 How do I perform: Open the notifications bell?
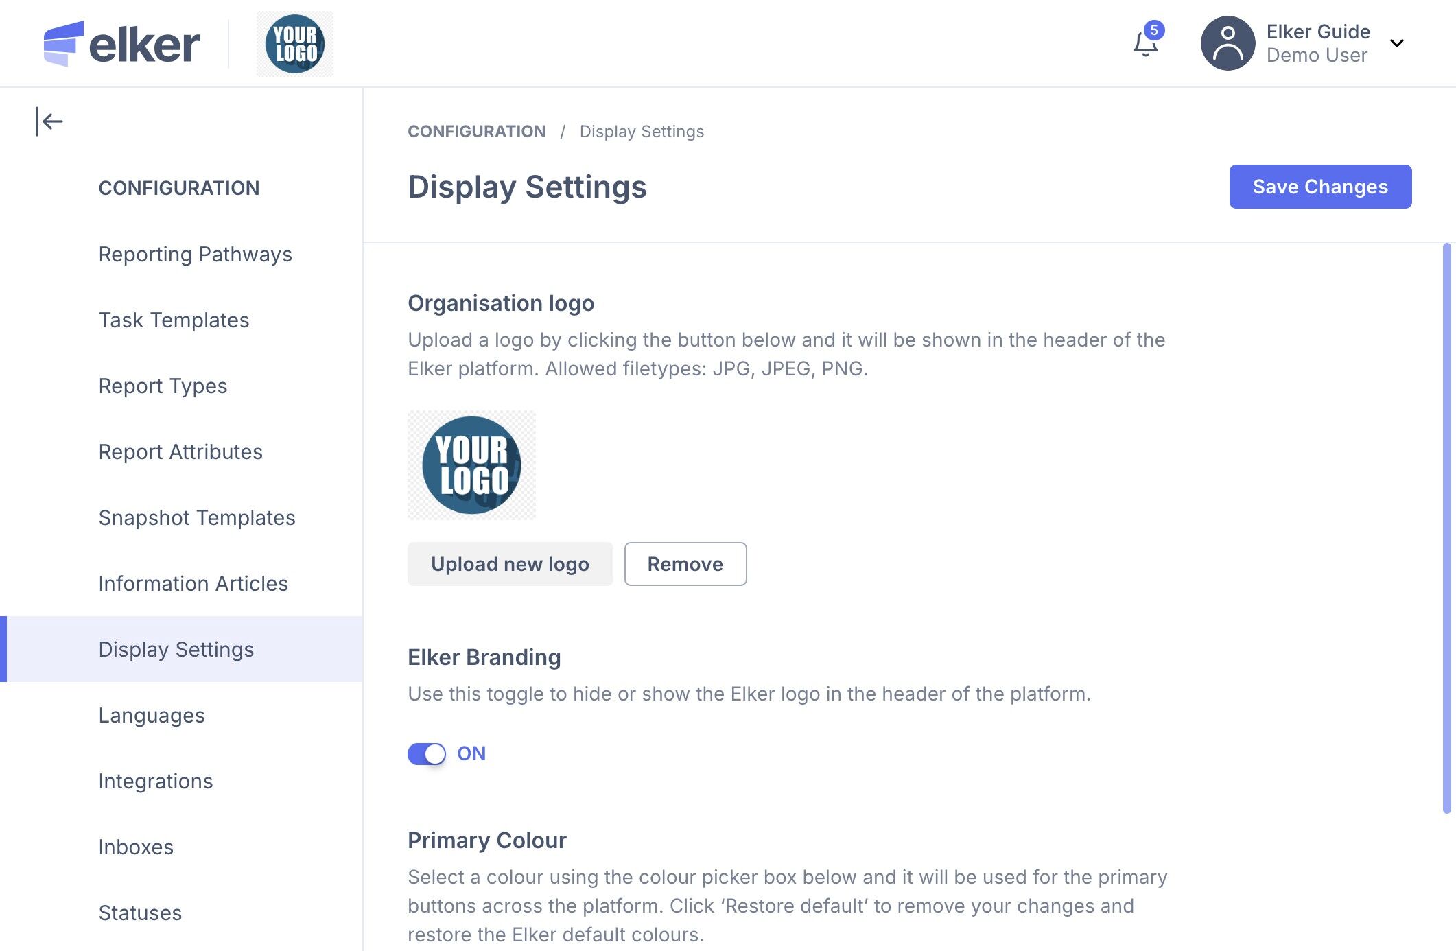[x=1145, y=44]
